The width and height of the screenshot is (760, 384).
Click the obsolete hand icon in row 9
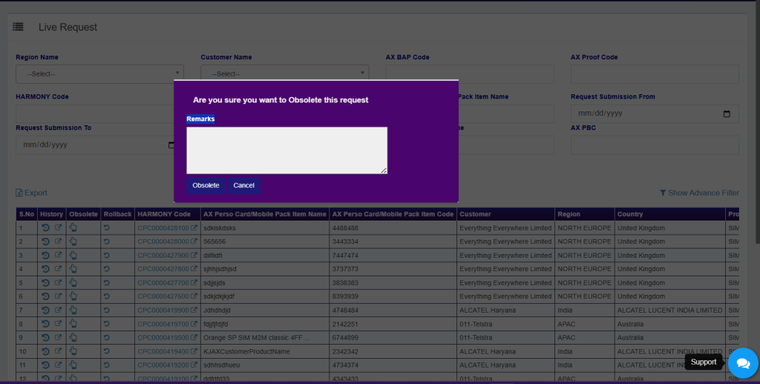(73, 338)
